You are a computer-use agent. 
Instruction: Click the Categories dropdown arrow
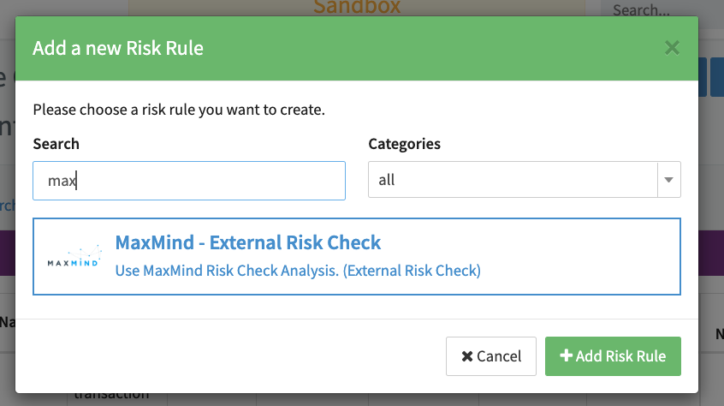pos(668,181)
